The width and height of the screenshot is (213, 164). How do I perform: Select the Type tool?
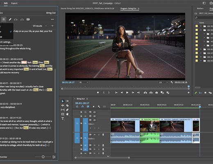pyautogui.click(x=63, y=118)
